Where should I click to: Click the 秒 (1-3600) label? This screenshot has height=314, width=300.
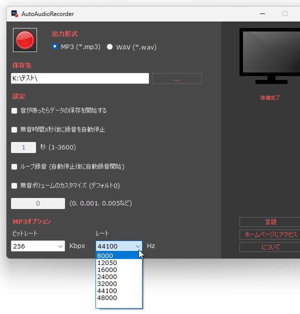[58, 147]
